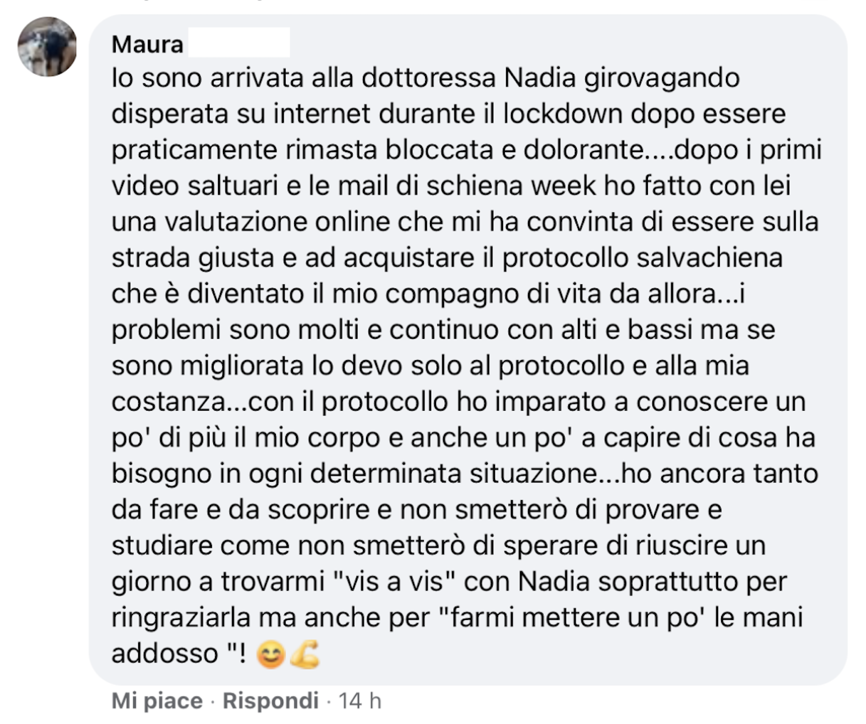Click the smiling face emoji
Viewport: 866px width, 724px height.
pos(272,655)
